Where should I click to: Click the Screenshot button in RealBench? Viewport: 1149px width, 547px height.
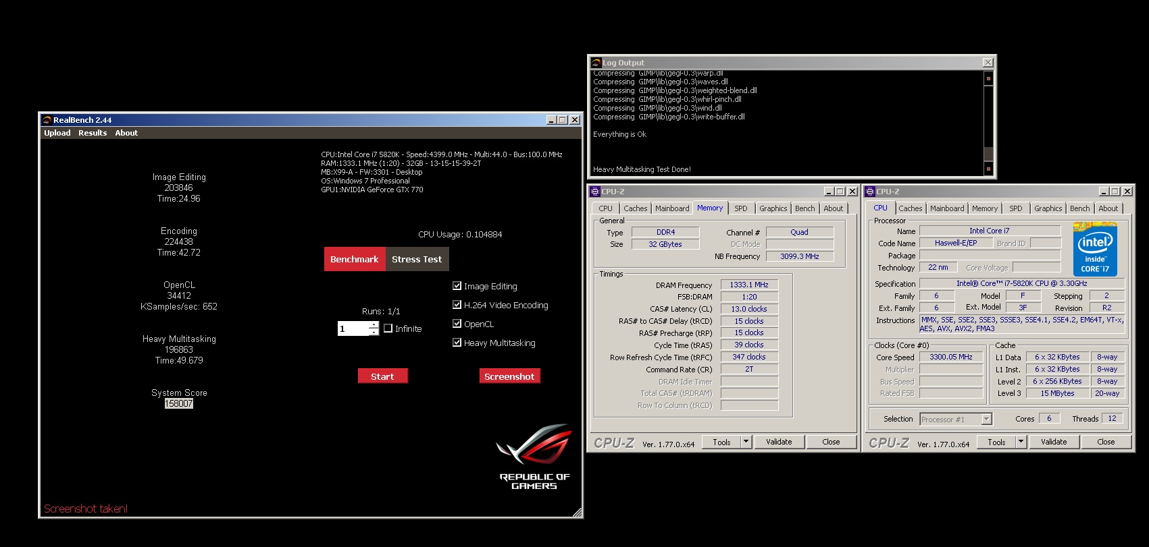click(x=509, y=376)
